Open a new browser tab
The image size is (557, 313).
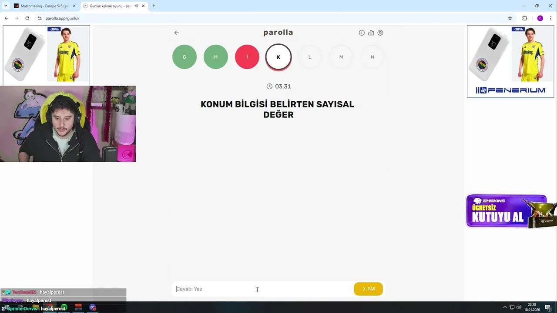click(154, 6)
